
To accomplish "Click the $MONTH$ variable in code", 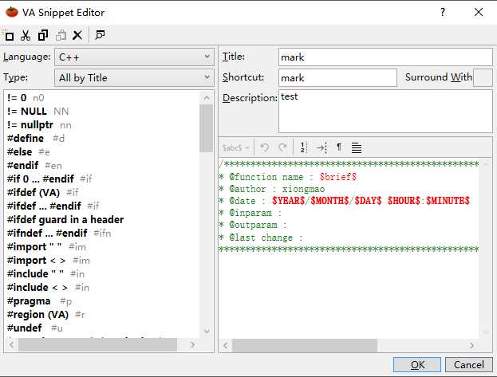I will [330, 201].
